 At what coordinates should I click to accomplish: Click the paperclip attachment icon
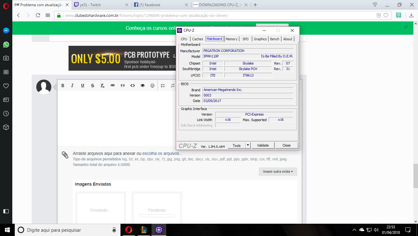[x=65, y=155]
